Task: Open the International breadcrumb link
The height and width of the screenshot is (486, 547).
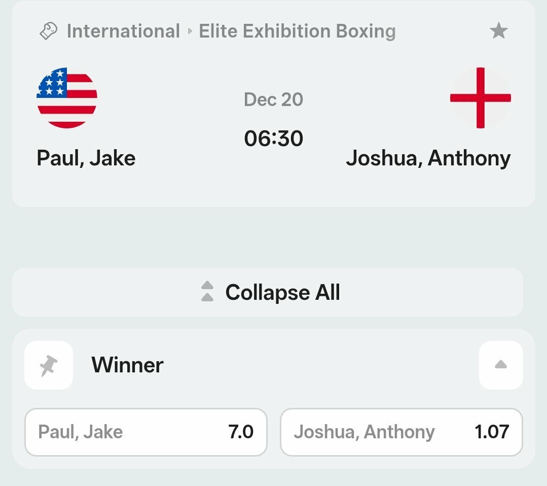Action: [123, 31]
